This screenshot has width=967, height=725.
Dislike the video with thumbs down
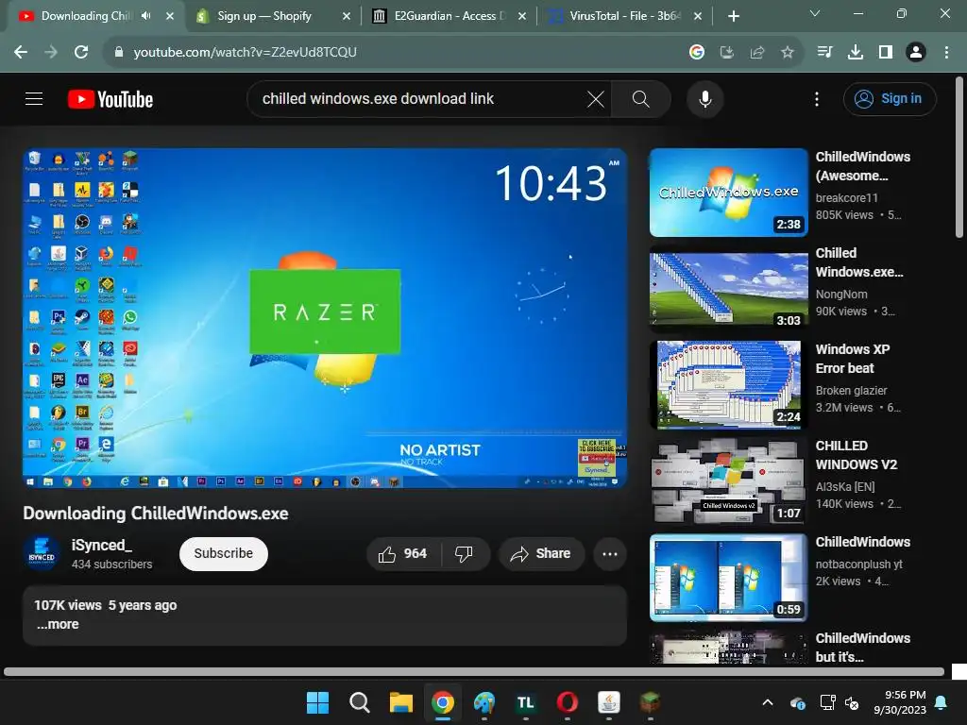(464, 553)
